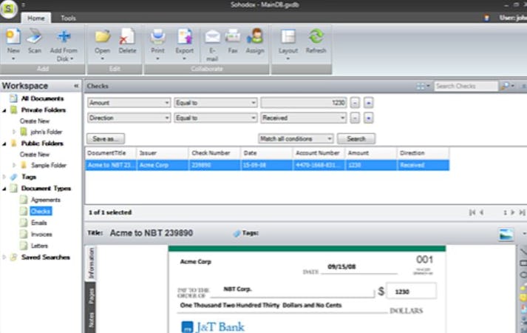The image size is (527, 333).
Task: Go to the previous results page
Action: (x=482, y=212)
